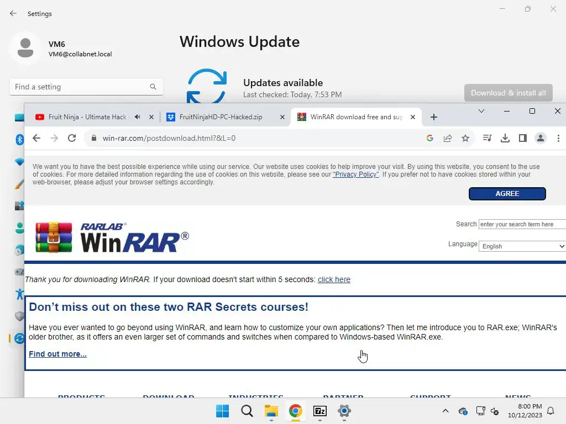Open the Chrome profile avatar
This screenshot has width=566, height=424.
tap(541, 138)
